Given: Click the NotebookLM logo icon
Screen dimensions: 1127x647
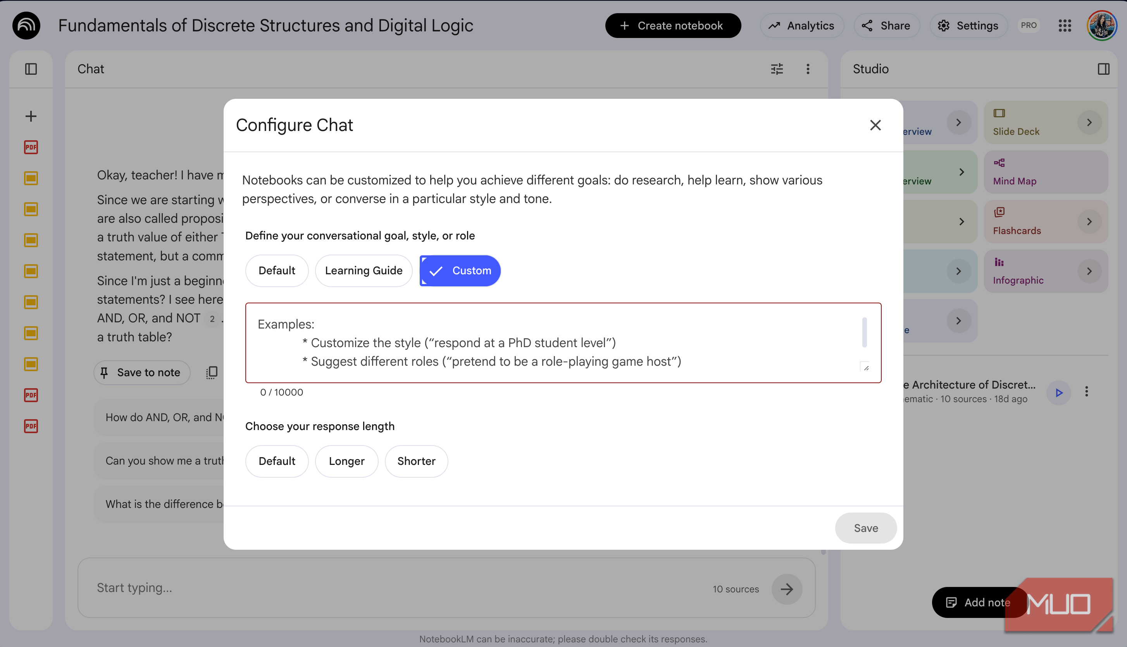Looking at the screenshot, I should pos(26,25).
